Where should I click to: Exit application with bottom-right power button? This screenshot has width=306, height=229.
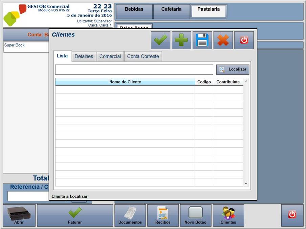point(292,214)
